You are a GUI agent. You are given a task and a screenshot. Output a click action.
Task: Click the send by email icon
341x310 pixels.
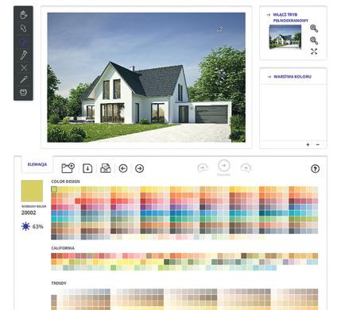point(106,168)
